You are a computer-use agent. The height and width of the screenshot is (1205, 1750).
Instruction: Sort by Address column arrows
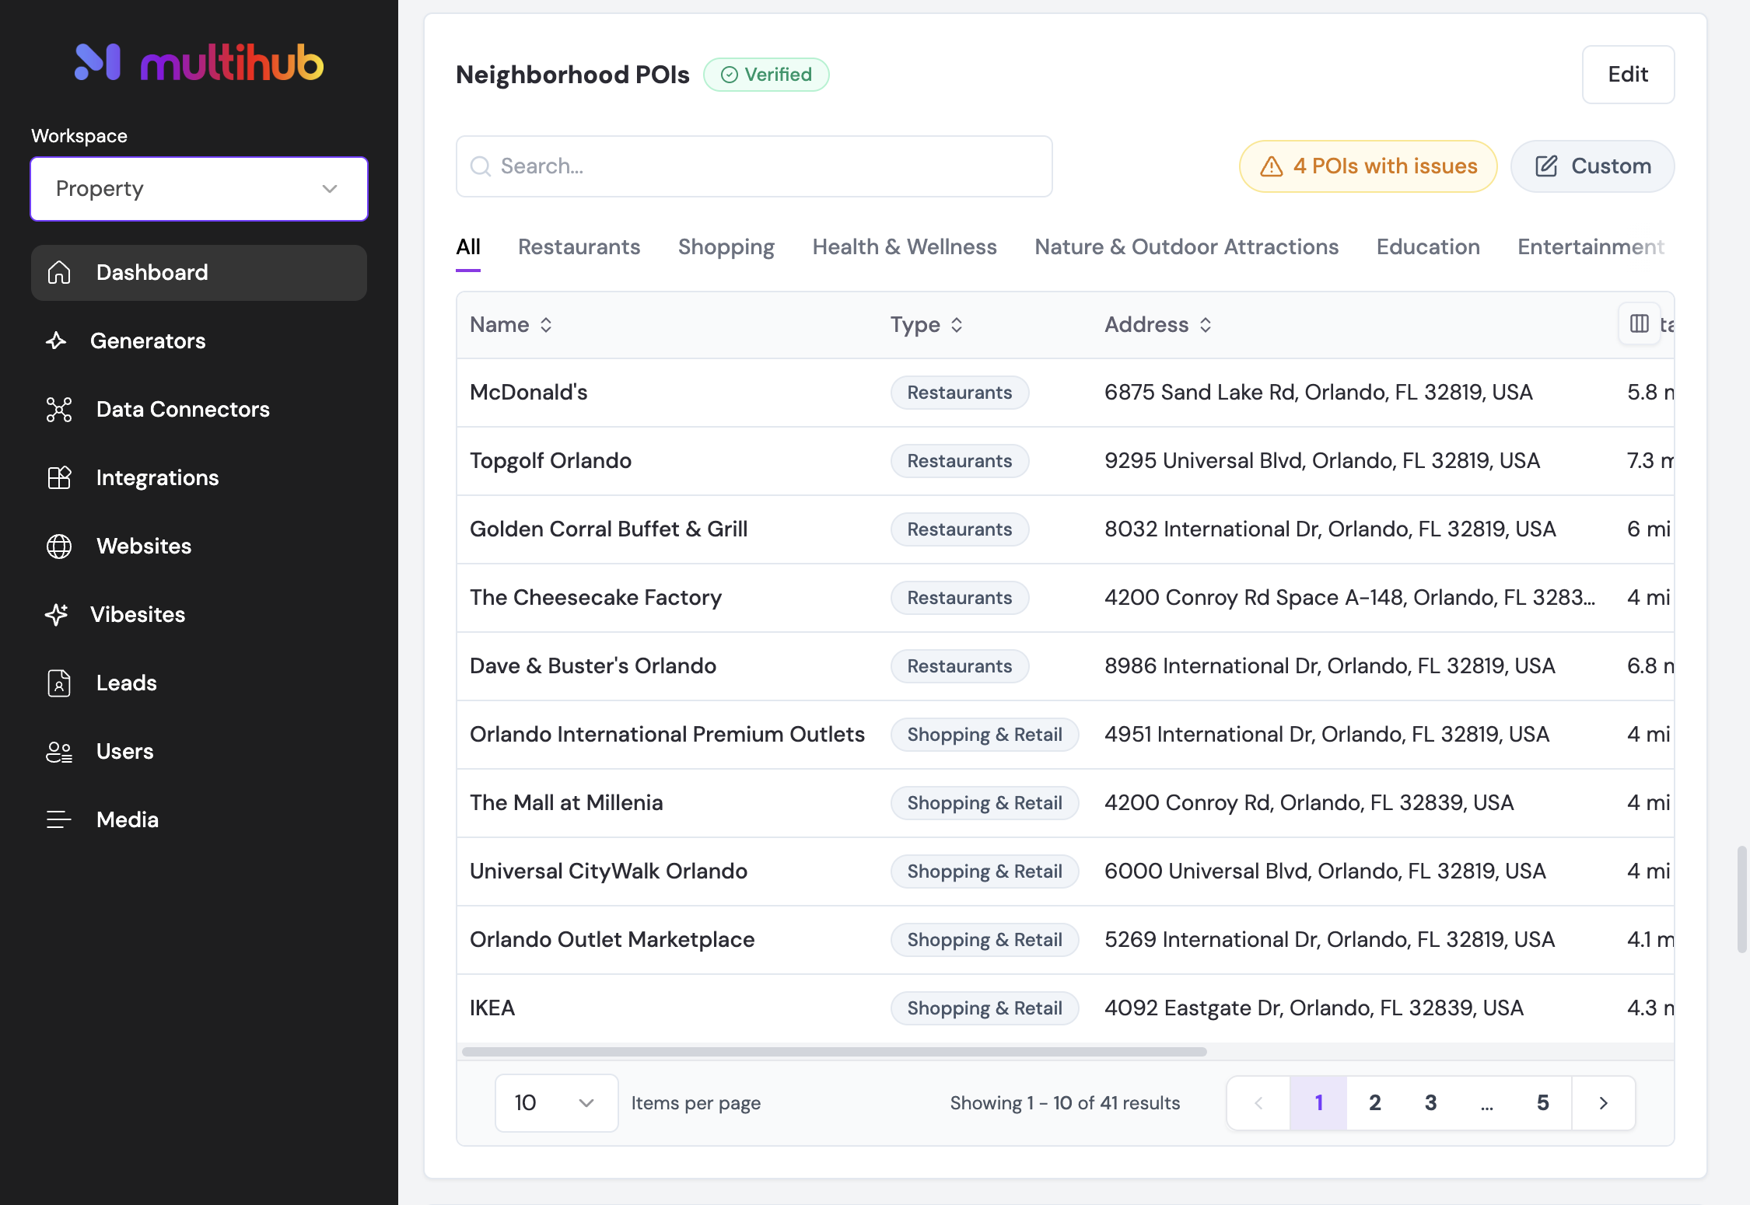1206,325
